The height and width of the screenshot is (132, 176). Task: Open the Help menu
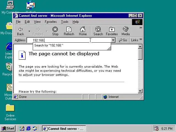tap(76, 22)
